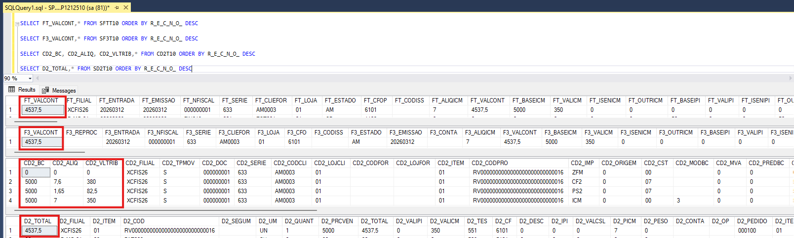Screen dimensions: 794x238
Task: Place cursor in the SELECT D2_TOTAL query line
Action: pos(106,69)
